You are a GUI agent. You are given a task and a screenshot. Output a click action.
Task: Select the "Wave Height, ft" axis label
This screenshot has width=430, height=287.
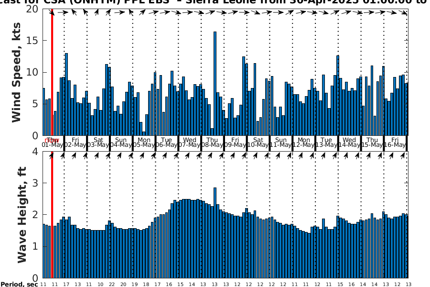(x=21, y=215)
